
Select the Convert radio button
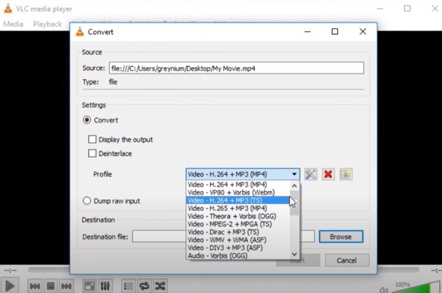87,120
